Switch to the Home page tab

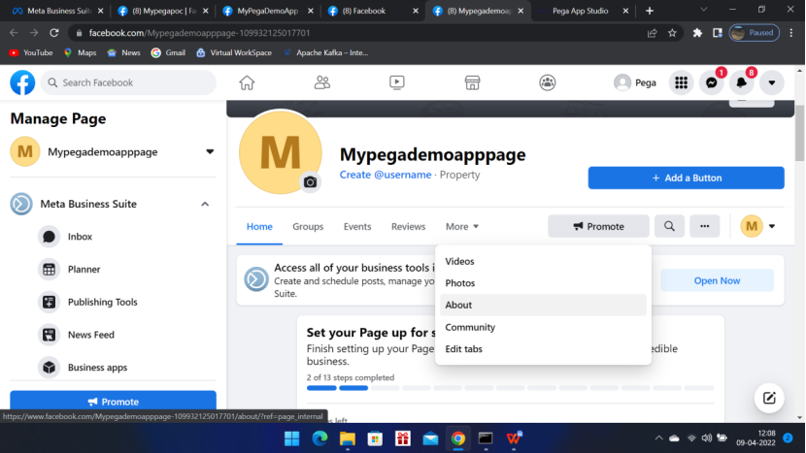(x=259, y=227)
